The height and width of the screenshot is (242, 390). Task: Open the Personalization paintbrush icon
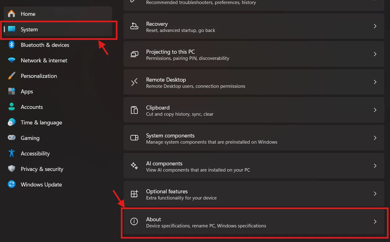coord(11,76)
